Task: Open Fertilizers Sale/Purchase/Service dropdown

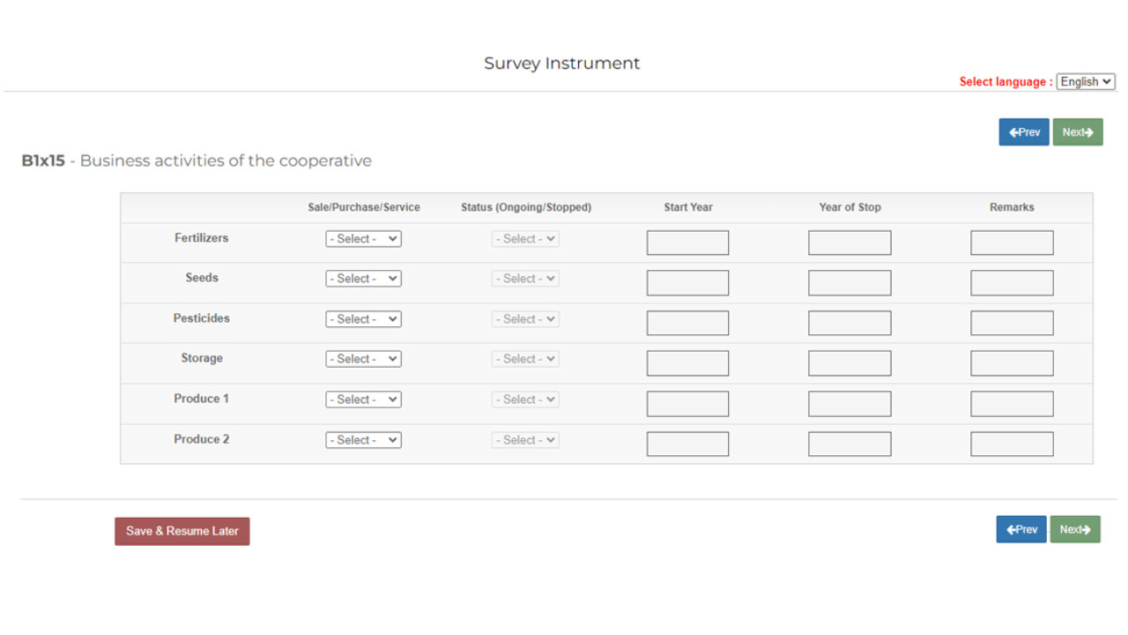Action: pyautogui.click(x=363, y=239)
